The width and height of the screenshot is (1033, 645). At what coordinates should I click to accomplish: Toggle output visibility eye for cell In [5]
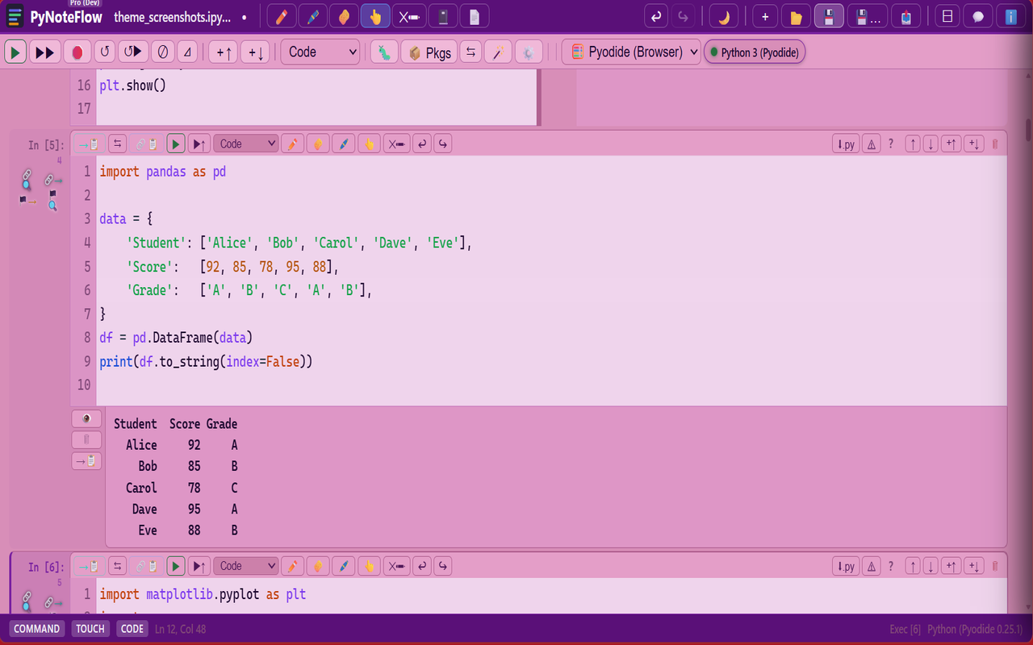tap(86, 418)
